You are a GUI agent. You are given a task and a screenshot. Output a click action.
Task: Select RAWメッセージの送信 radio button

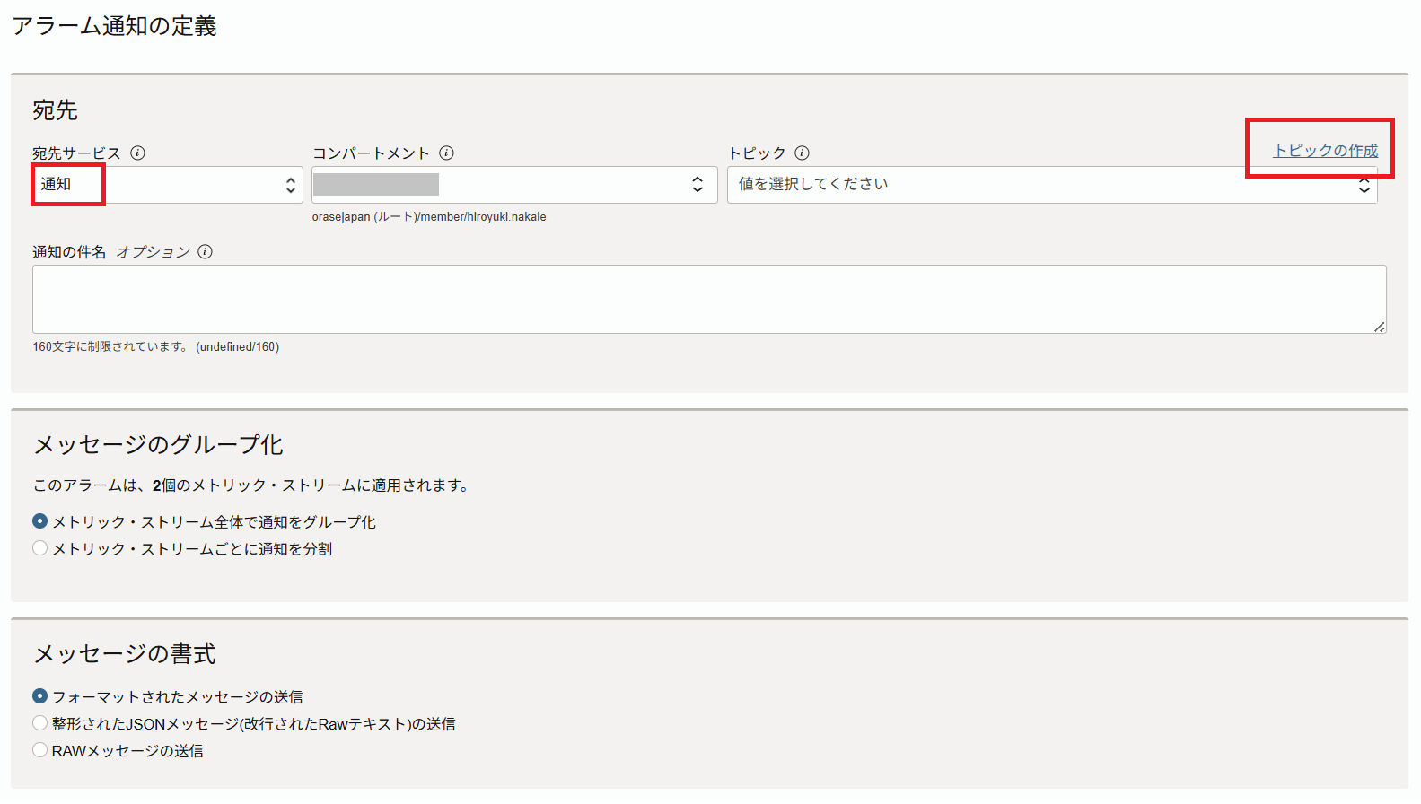pyautogui.click(x=40, y=750)
